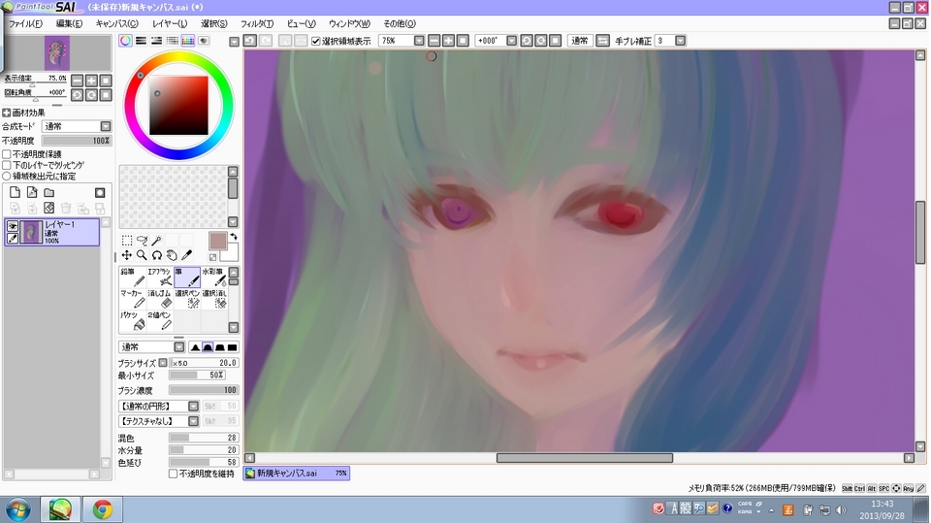Screen dimensions: 931x523
Task: Enable 不透明度保護 for the layer
Action: tap(7, 154)
